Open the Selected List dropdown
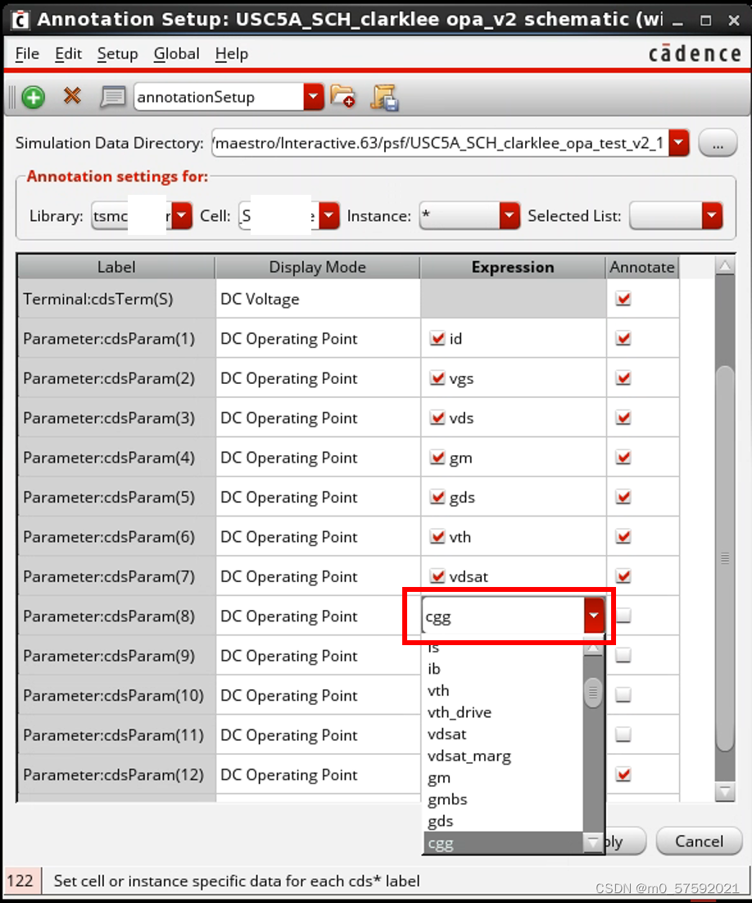Image resolution: width=752 pixels, height=903 pixels. (712, 216)
